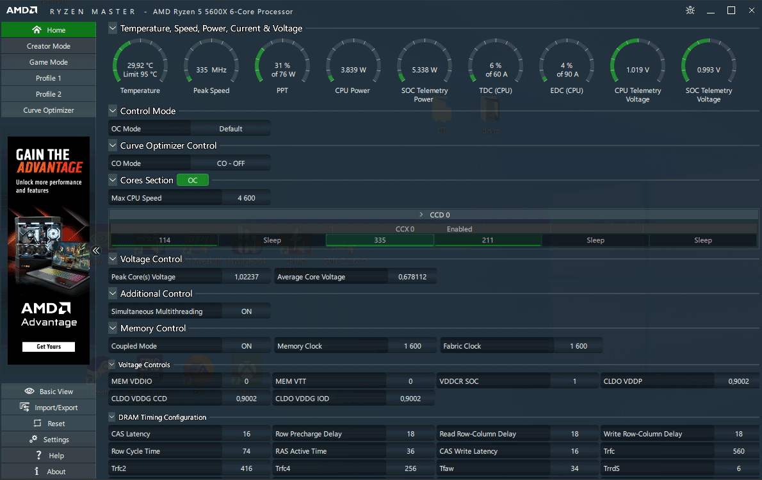
Task: Click the About info icon
Action: tap(37, 472)
